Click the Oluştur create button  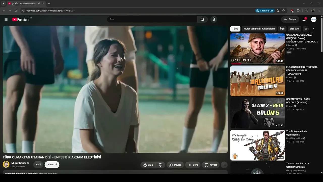click(x=290, y=19)
